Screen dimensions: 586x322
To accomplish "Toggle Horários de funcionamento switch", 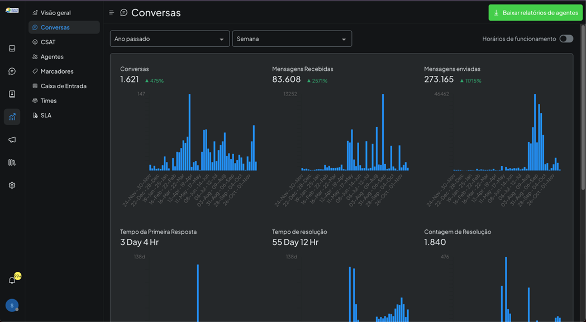I will pos(566,39).
